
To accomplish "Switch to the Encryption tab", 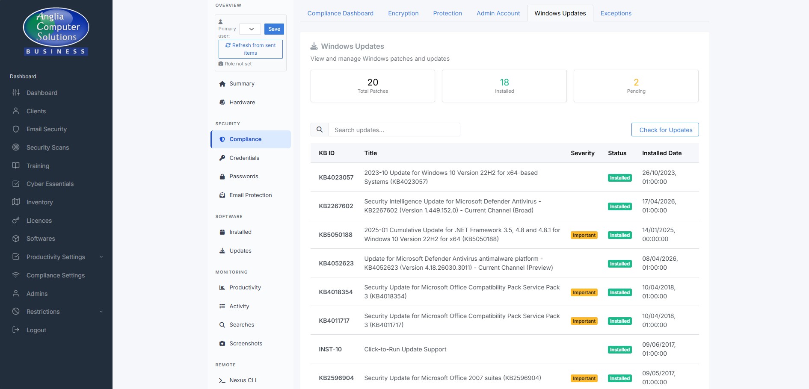I will 403,13.
